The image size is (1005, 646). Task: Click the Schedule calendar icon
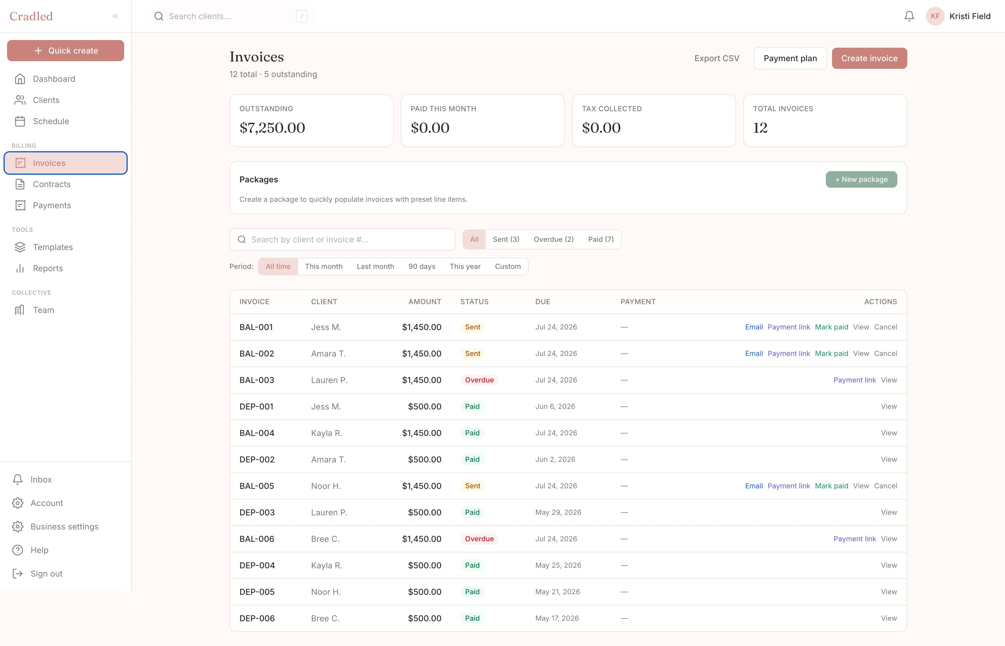point(20,121)
